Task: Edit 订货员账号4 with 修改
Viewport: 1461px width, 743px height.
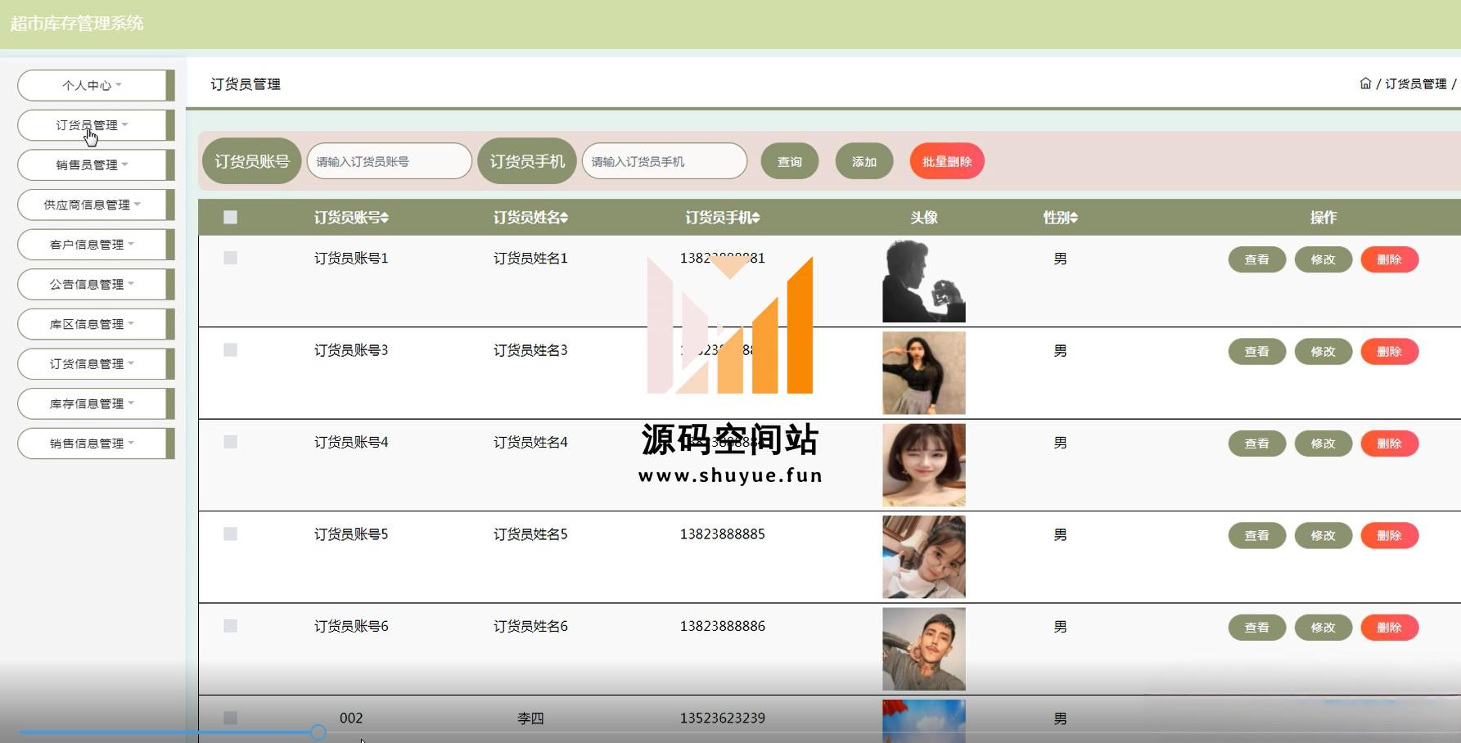Action: click(1323, 444)
